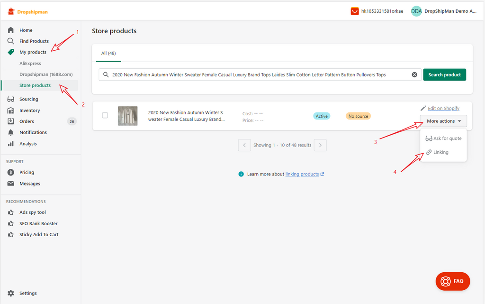
Task: Click the search magnifier icon in search box
Action: pyautogui.click(x=106, y=74)
